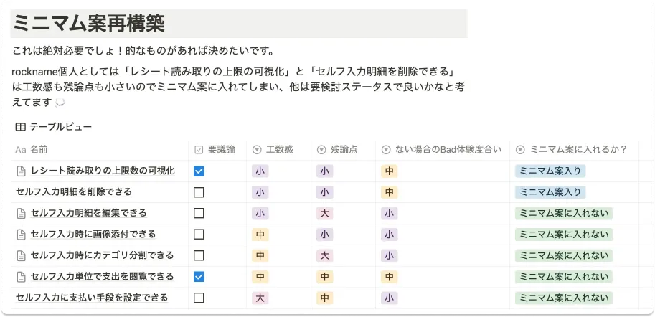
Task: Click ミニマム案に入れない in 支払い手段を設定できる row
Action: [x=564, y=298]
